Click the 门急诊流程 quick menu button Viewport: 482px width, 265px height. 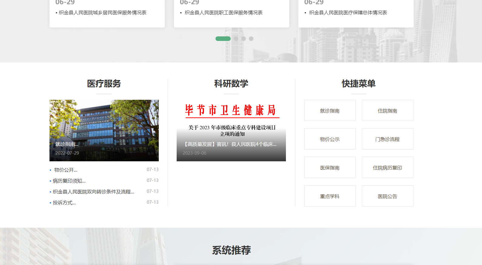coord(388,139)
